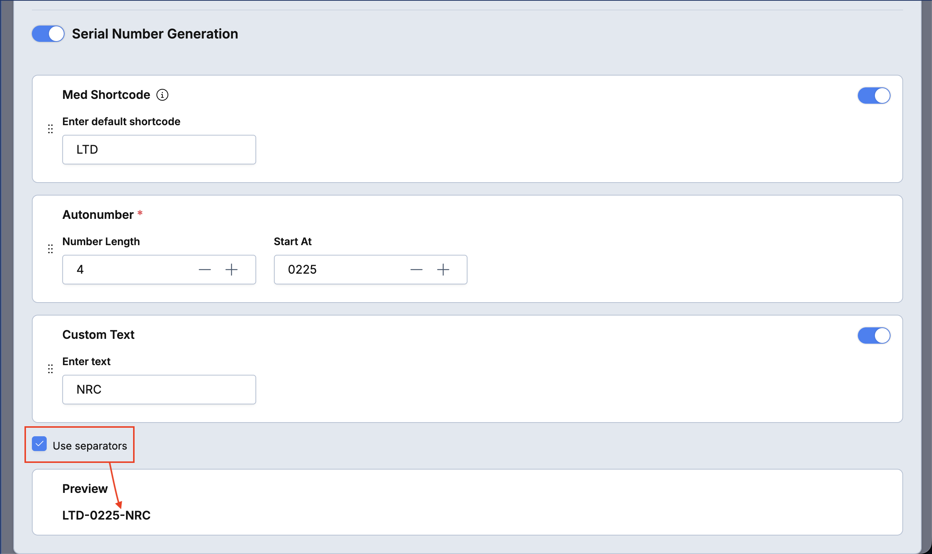The image size is (932, 554).
Task: Grab the Custom Text drag handle
Action: pos(50,369)
